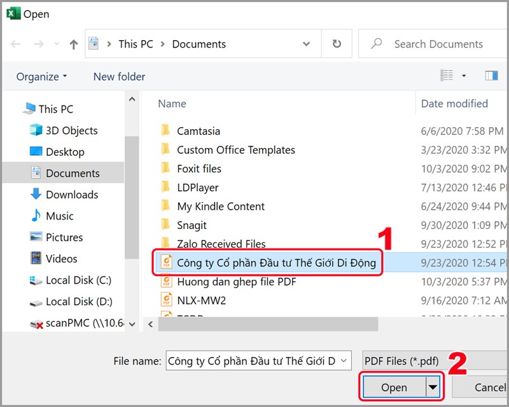
Task: Click the Desktop icon in sidebar
Action: point(36,151)
